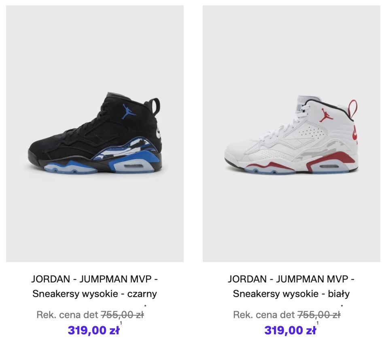The width and height of the screenshot is (386, 342).
Task: Open the 'JORDAN - JUMPMAN MVP' biały title link
Action: tap(291, 279)
